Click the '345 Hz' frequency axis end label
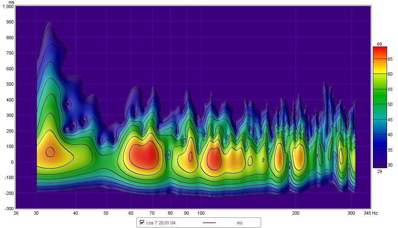This screenshot has width=398, height=228. click(x=370, y=213)
